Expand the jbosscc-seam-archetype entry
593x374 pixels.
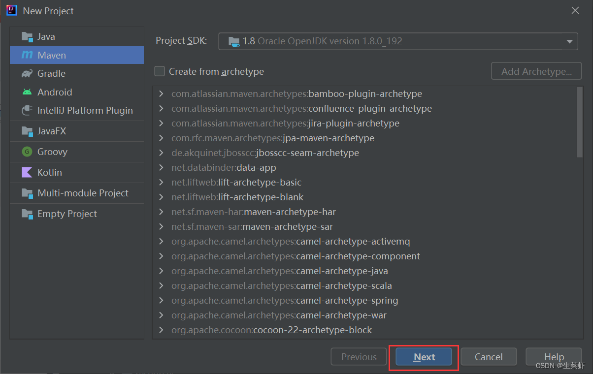tap(161, 153)
